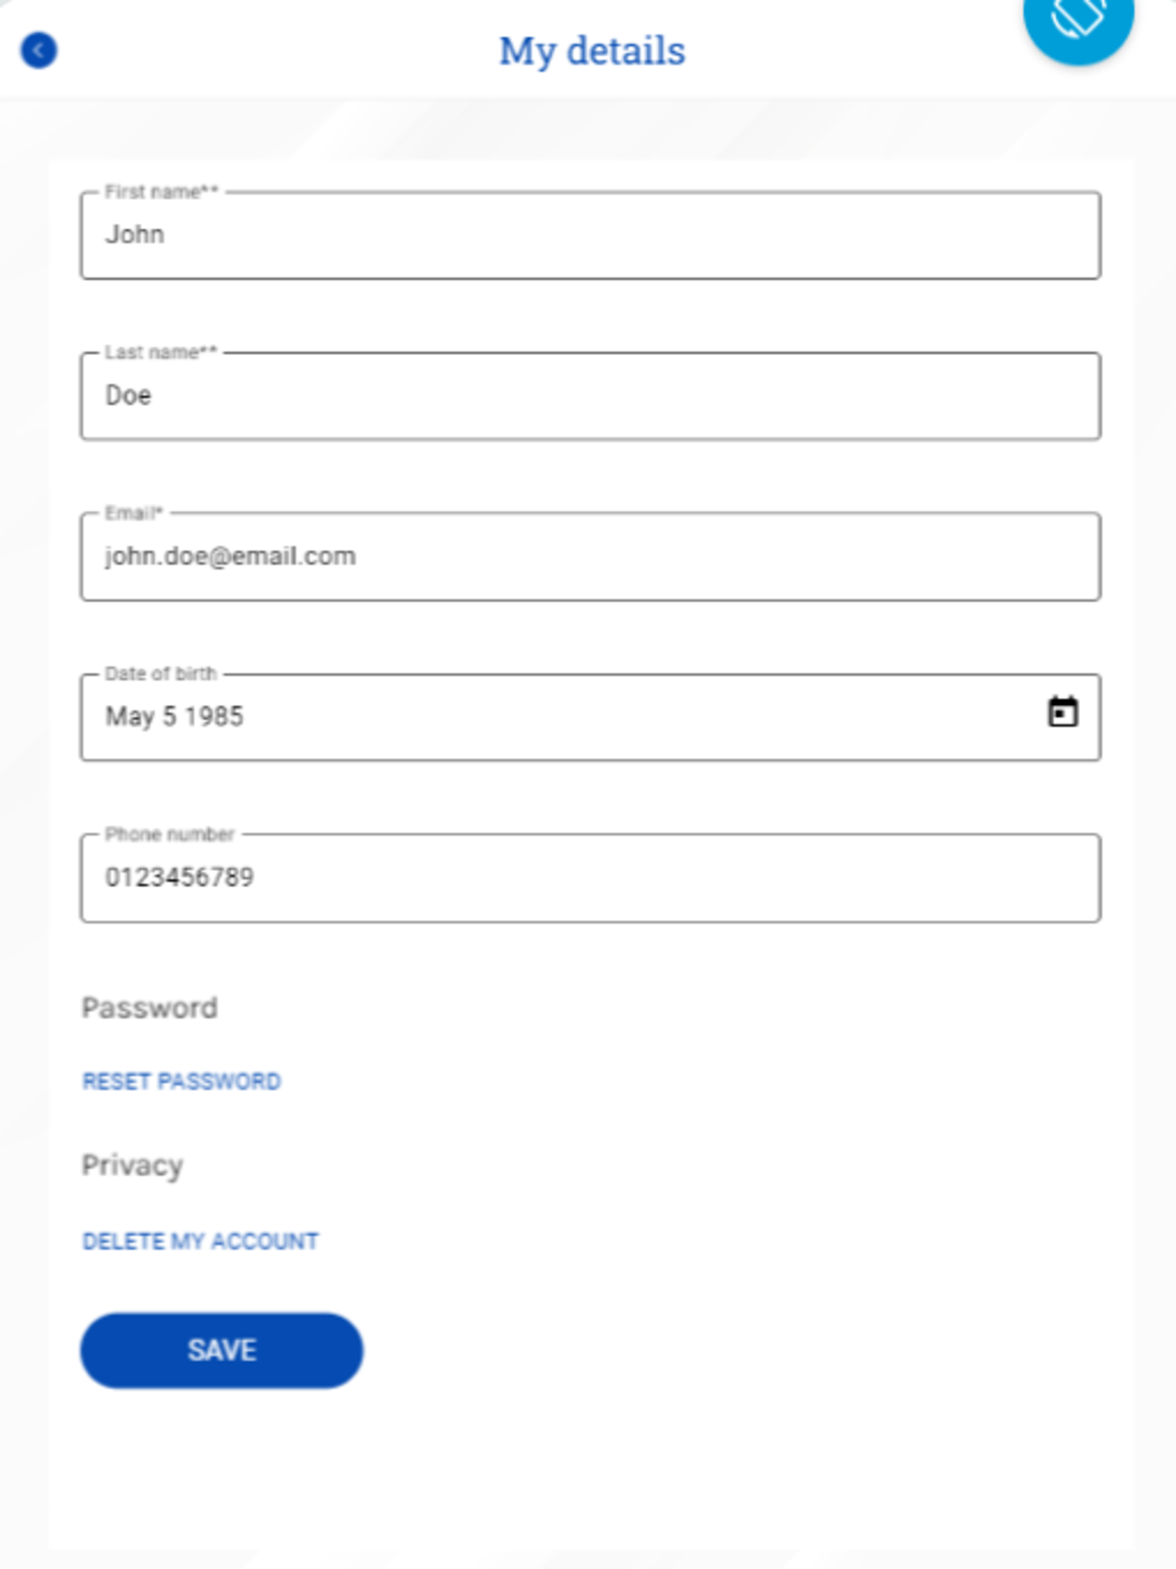Screen dimensions: 1176x1569
Task: Select the Password section heading
Action: click(150, 1008)
